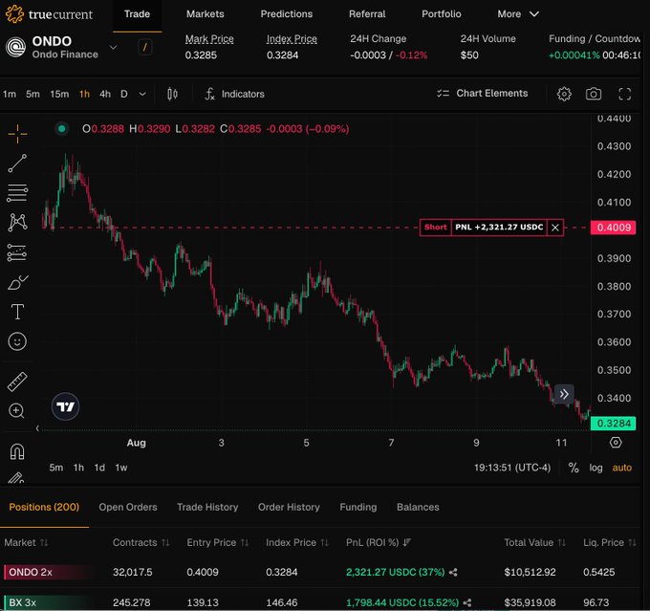Go to the Markets page
The width and height of the screenshot is (650, 611).
tap(206, 14)
